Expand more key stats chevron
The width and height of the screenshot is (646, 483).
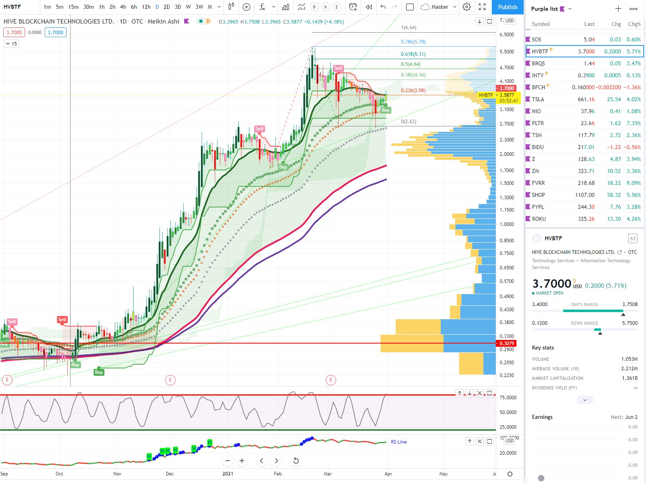coord(585,400)
